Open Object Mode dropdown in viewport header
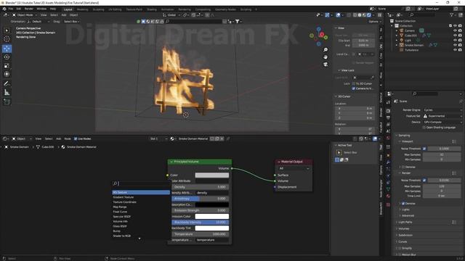465x261 pixels. pyautogui.click(x=25, y=14)
